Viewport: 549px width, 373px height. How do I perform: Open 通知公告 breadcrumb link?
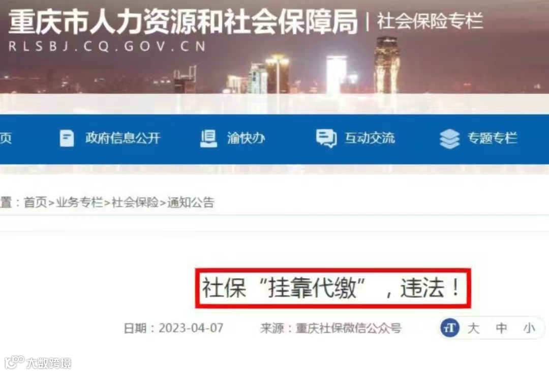191,203
